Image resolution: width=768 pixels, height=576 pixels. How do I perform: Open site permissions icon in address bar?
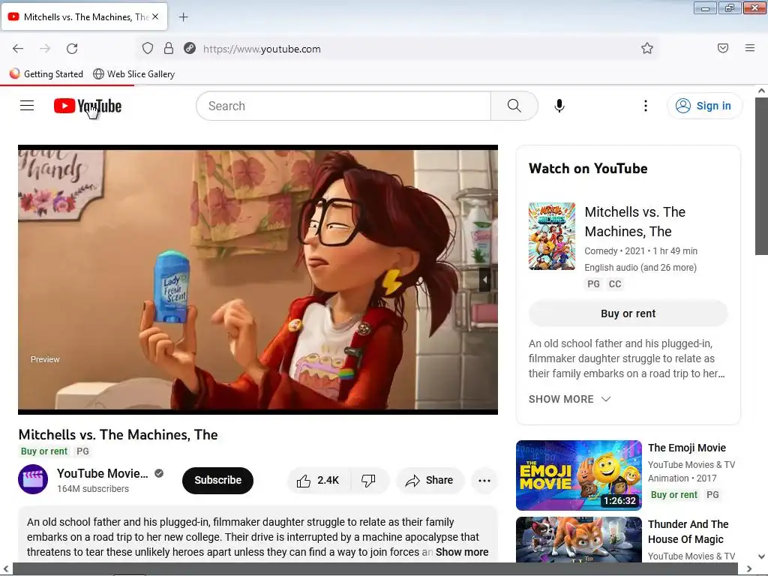pos(190,49)
